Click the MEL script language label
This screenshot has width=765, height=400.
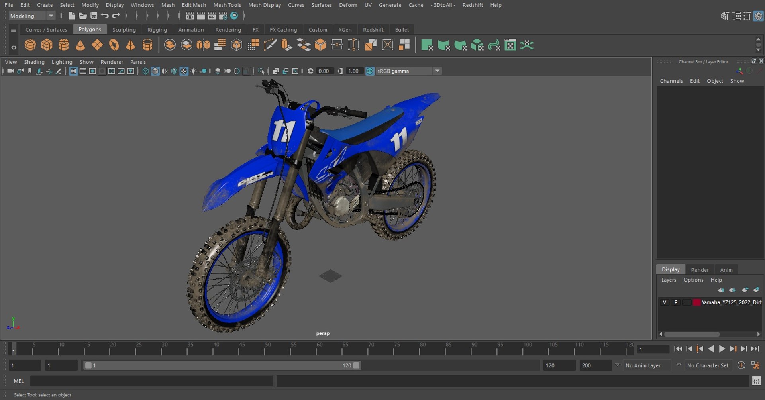click(x=19, y=381)
